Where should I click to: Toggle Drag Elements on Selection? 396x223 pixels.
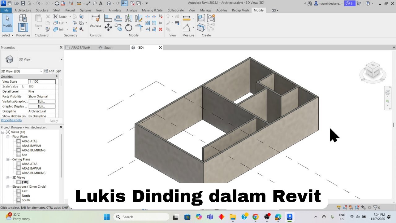pyautogui.click(x=364, y=208)
